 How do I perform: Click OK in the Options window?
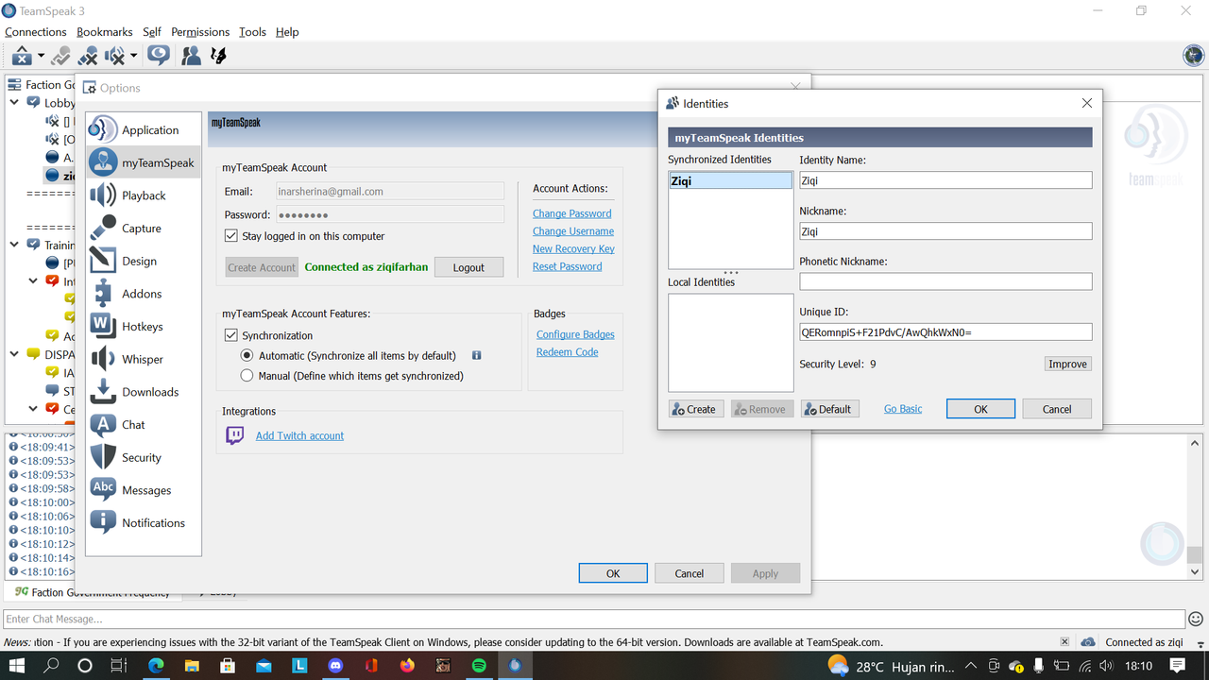[613, 573]
